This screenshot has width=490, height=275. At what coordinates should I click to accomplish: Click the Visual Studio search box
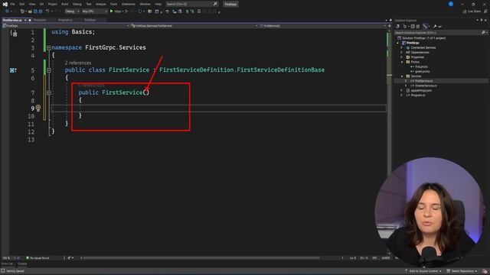tap(191, 4)
